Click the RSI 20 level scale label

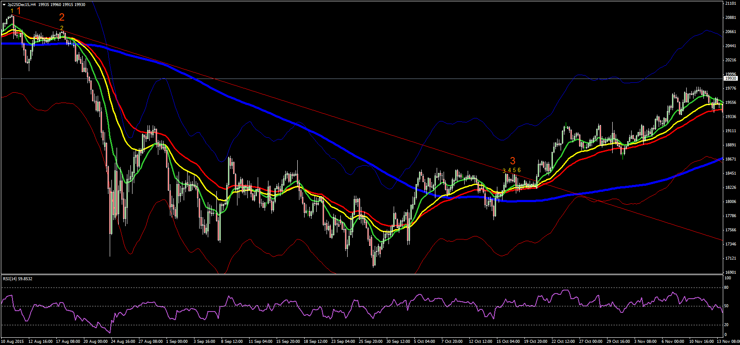[727, 325]
